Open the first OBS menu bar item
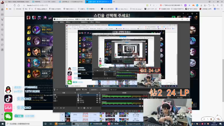Viewport: 224px width, 126px height. click(x=56, y=22)
